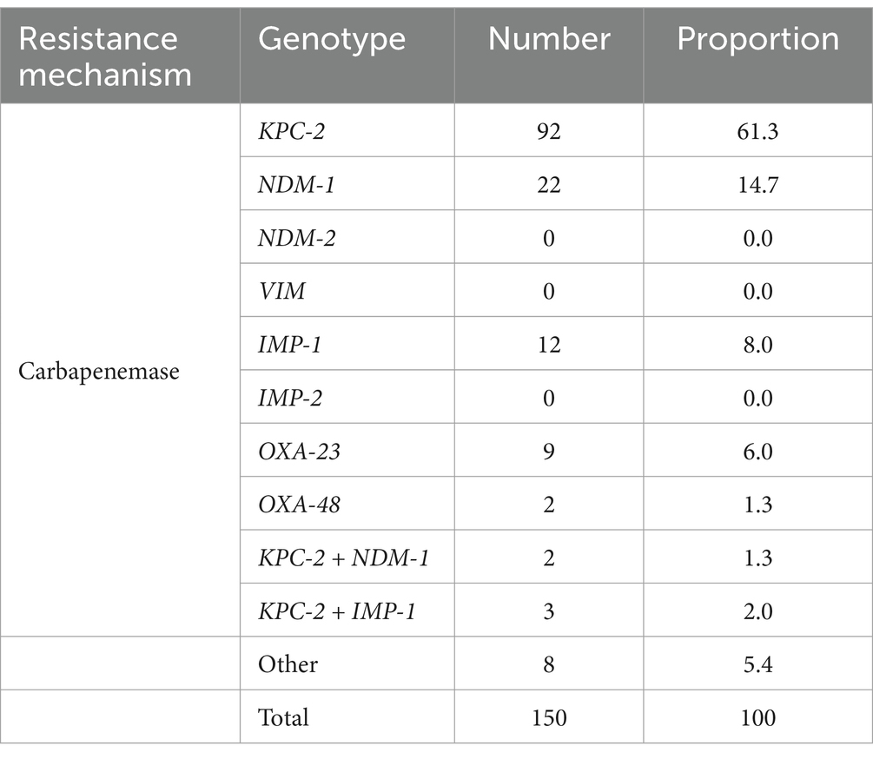Click the Carbapenemase mechanism cell

pyautogui.click(x=98, y=371)
